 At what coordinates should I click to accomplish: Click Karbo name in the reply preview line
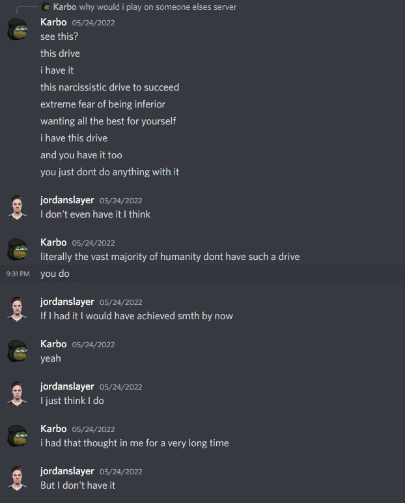64,7
